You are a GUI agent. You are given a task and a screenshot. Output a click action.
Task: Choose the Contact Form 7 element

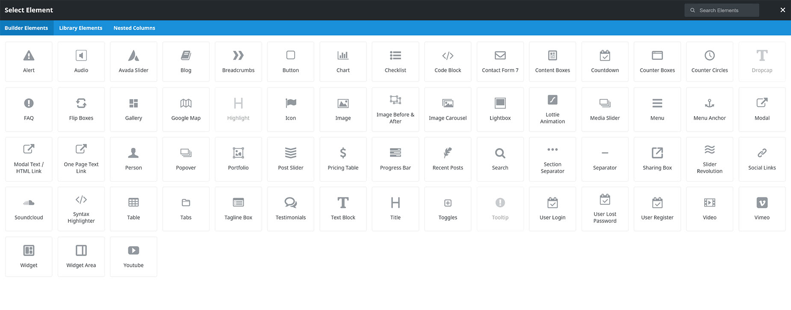coord(500,61)
